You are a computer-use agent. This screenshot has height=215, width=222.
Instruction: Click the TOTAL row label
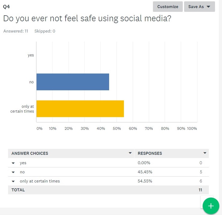point(18,190)
